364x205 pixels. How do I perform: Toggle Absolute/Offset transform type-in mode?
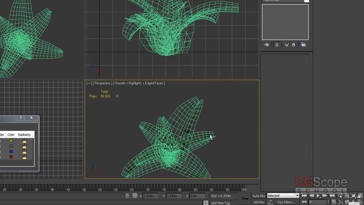click(135, 196)
